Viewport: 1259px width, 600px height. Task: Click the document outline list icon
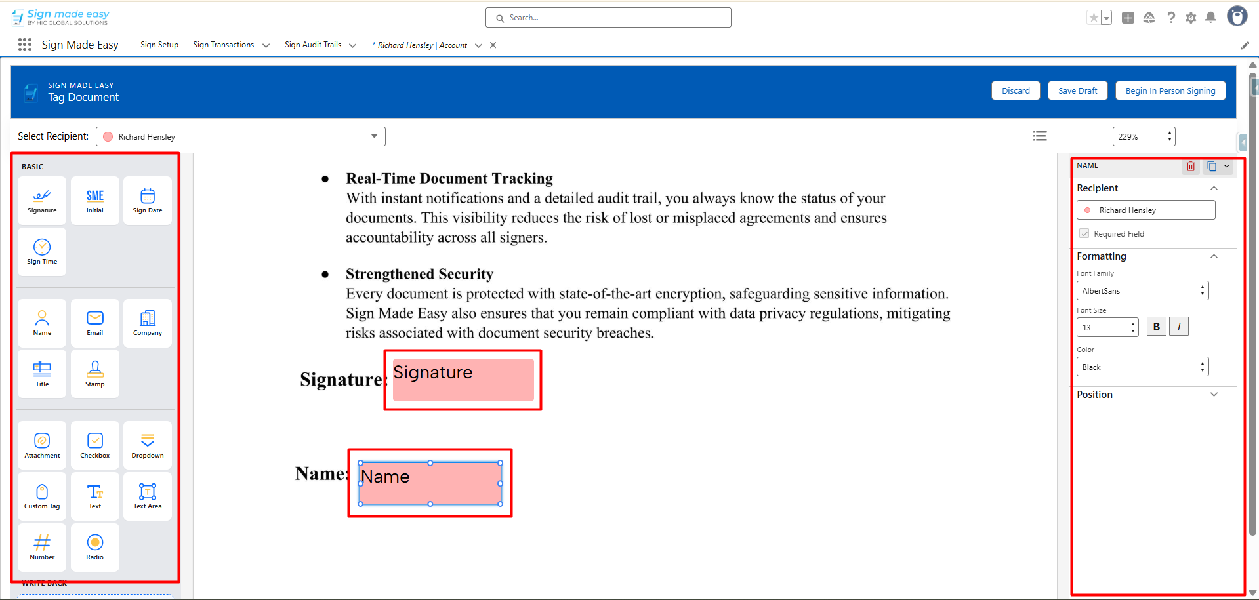point(1040,136)
